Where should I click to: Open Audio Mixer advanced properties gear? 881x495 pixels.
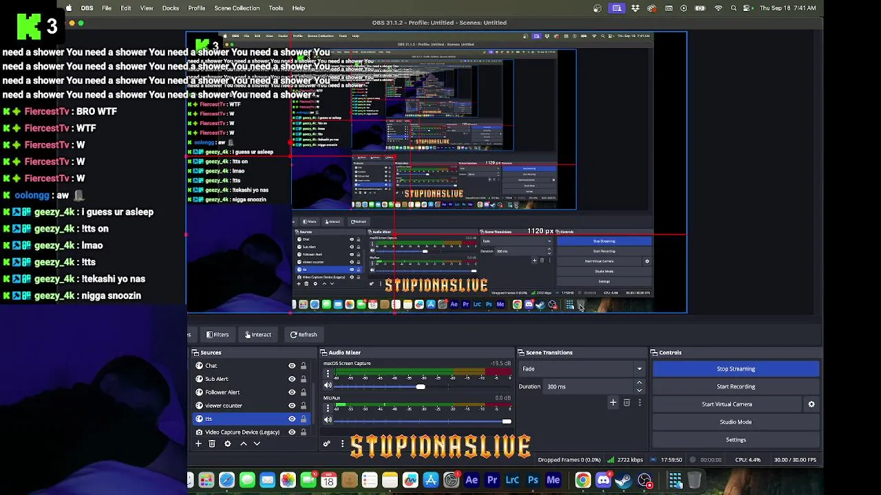click(327, 444)
